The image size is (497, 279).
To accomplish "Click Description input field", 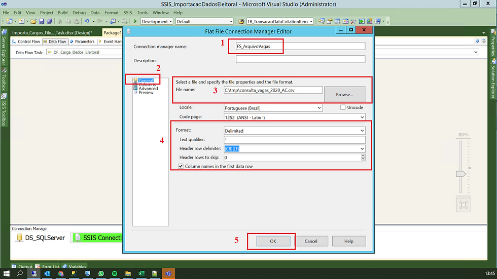I will [300, 59].
